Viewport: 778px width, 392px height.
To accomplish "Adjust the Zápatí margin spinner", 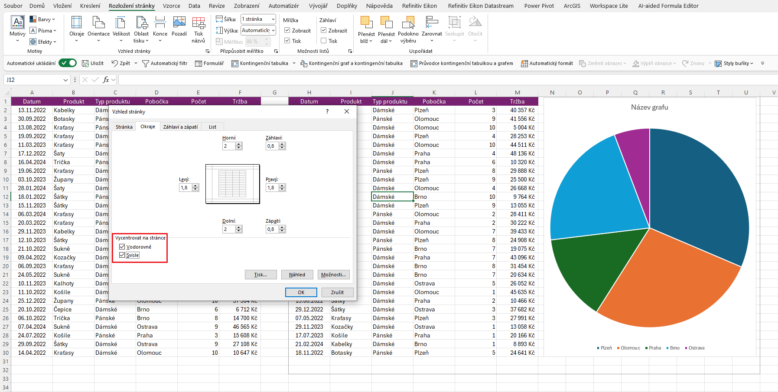I will [x=282, y=229].
